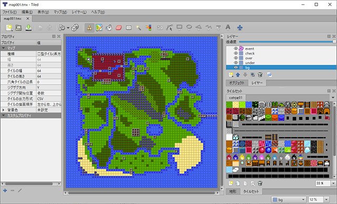Raise the layer with the up arrow

click(x=237, y=75)
